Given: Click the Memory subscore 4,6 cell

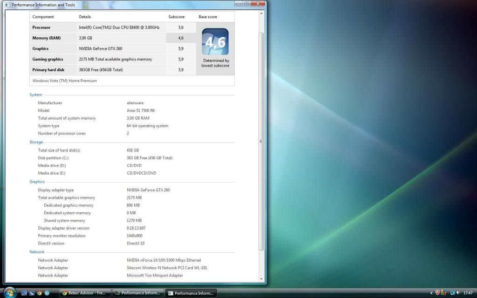Looking at the screenshot, I should pos(181,38).
